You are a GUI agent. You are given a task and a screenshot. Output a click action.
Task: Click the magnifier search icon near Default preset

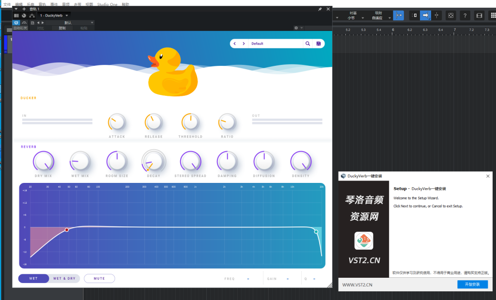308,44
